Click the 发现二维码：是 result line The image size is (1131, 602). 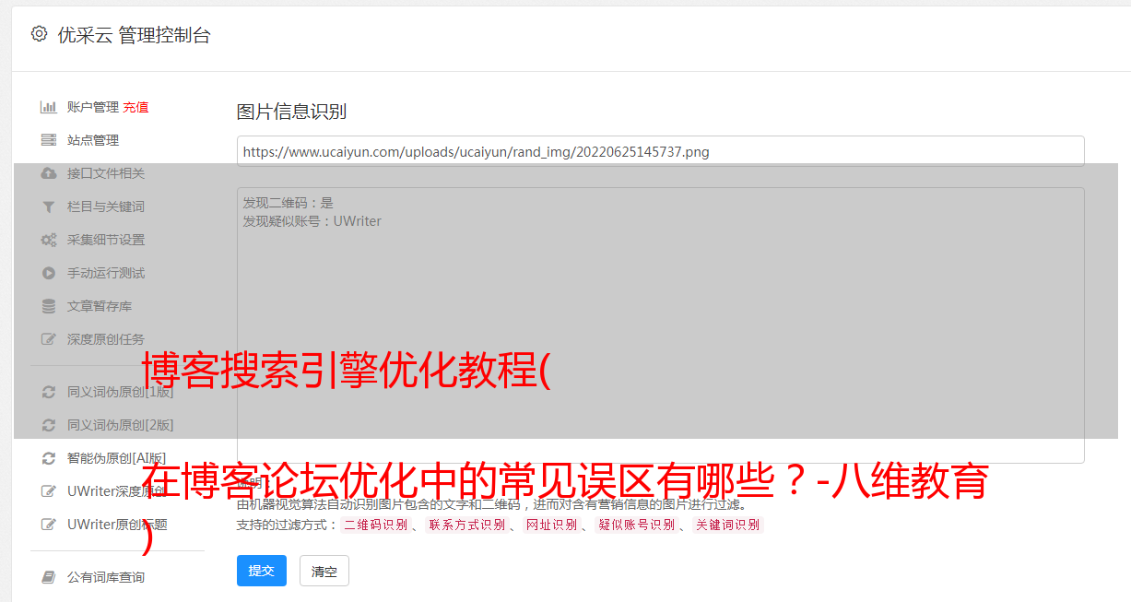click(289, 203)
